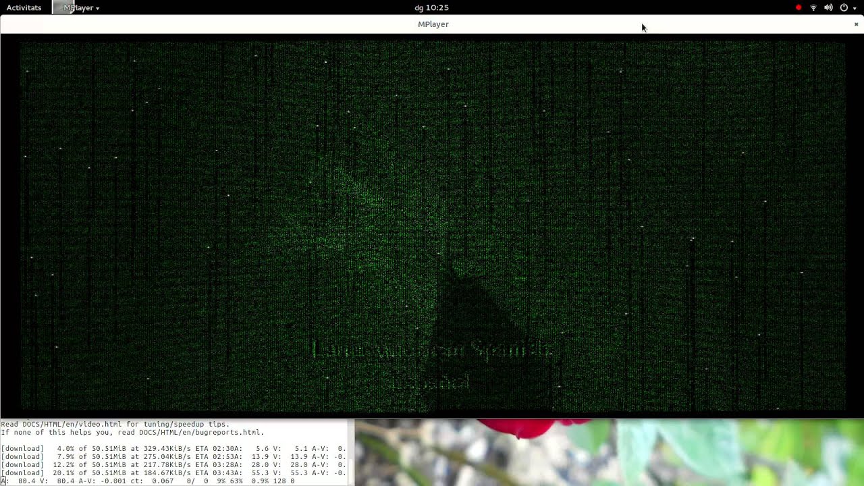
Task: Select the download line showing 12.2%
Action: (174, 464)
